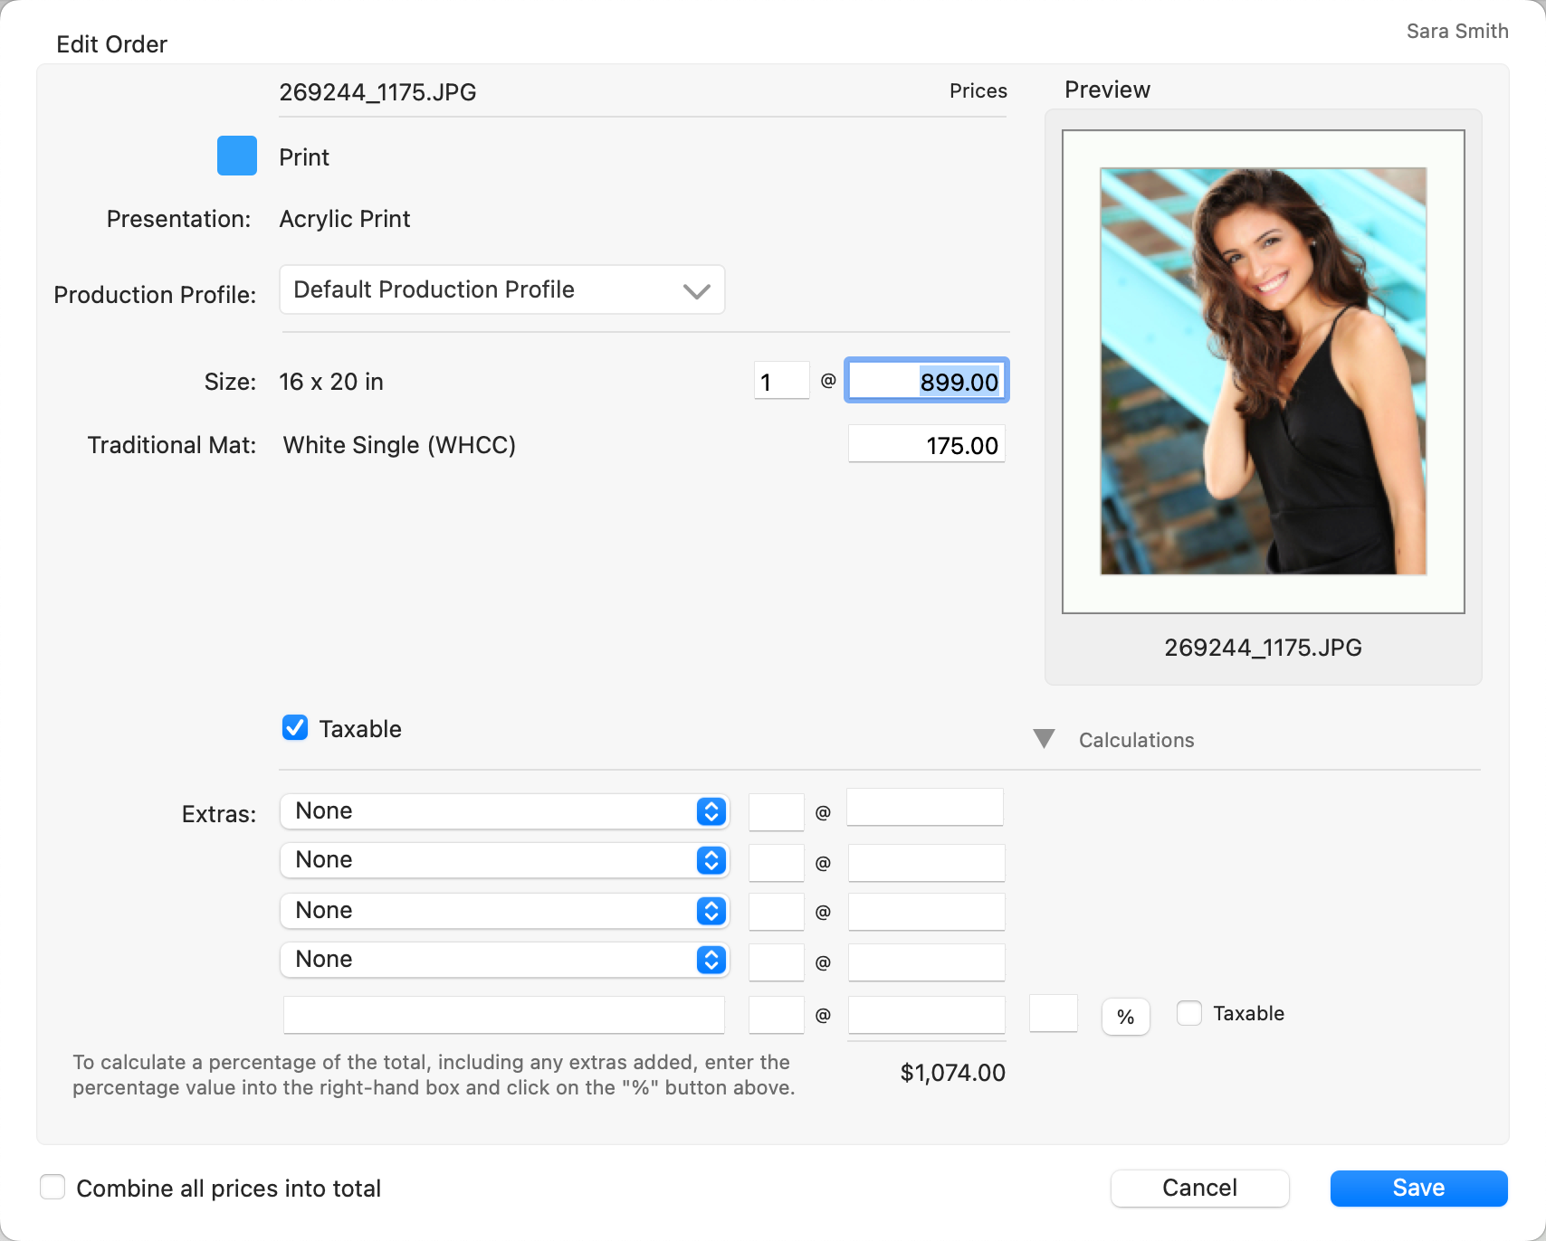Click the percent calculation button
The height and width of the screenshot is (1241, 1546).
click(1125, 1017)
